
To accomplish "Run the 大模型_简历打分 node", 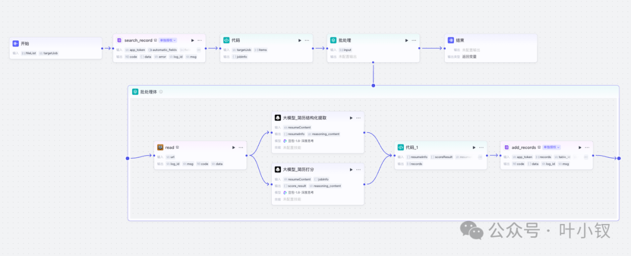I will (351, 170).
